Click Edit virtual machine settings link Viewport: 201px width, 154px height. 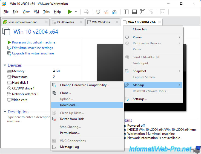tap(32, 48)
